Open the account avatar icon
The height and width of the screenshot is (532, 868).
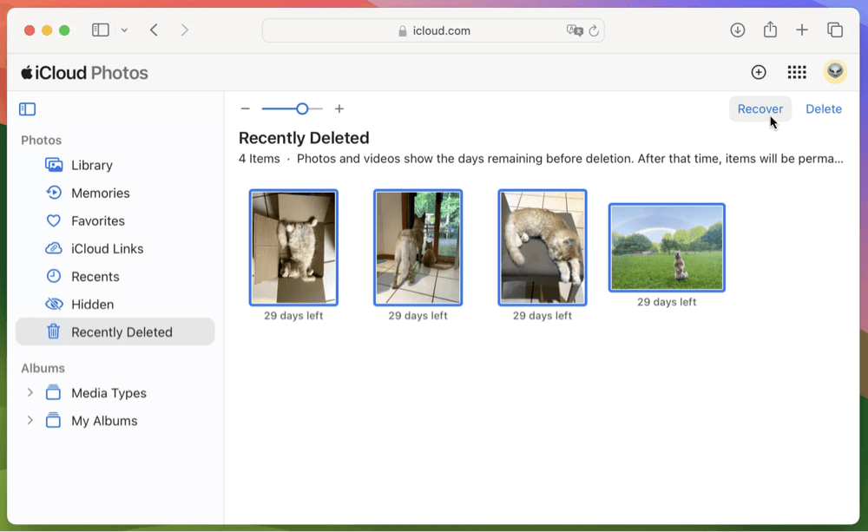[834, 72]
